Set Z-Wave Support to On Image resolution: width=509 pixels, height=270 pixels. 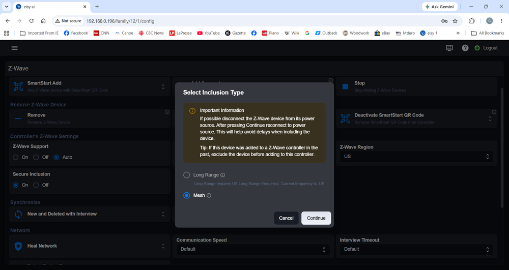16,158
